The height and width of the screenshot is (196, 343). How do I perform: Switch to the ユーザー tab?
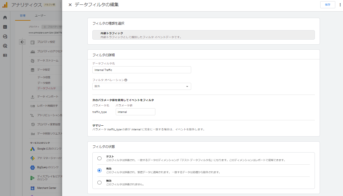click(x=40, y=16)
